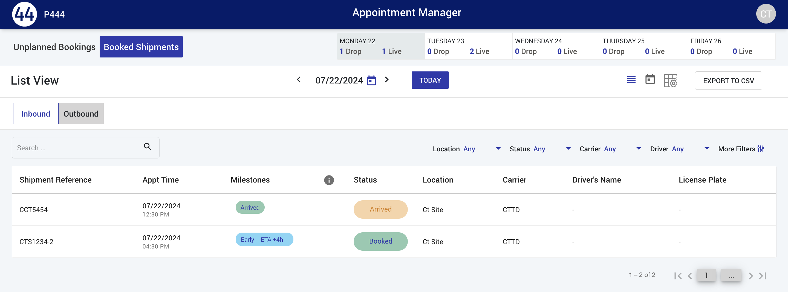Select Friday 26 day card

731,46
